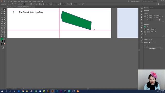The width and height of the screenshot is (165, 93).
Task: Select the Gradient tool
Action: [4, 28]
